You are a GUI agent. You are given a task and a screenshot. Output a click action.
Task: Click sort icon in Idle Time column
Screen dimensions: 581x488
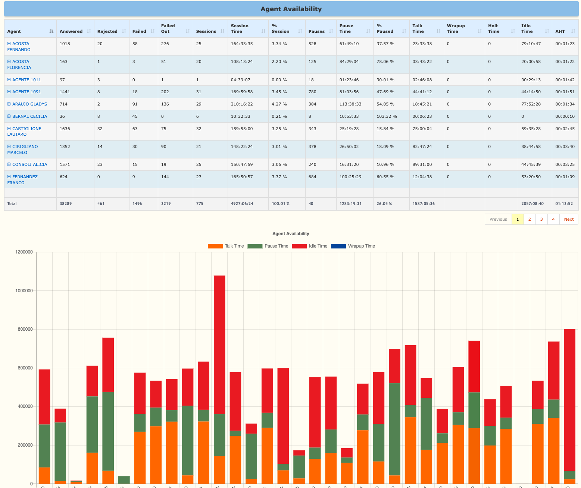coord(547,31)
